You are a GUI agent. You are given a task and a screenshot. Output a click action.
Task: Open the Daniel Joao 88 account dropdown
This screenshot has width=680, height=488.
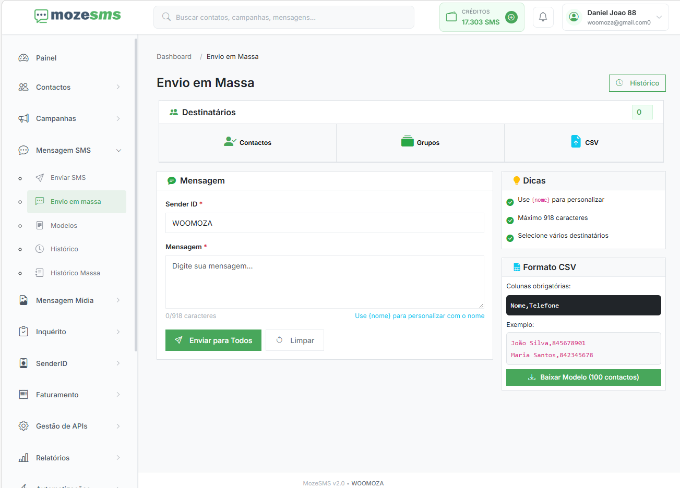615,17
